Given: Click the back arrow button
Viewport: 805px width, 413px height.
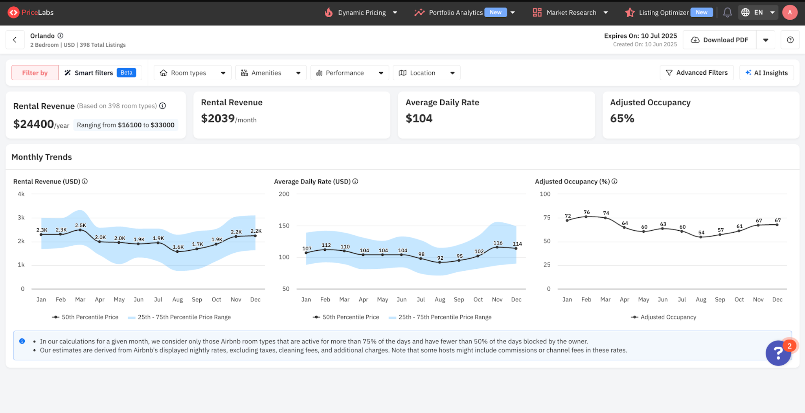Looking at the screenshot, I should click(x=15, y=40).
